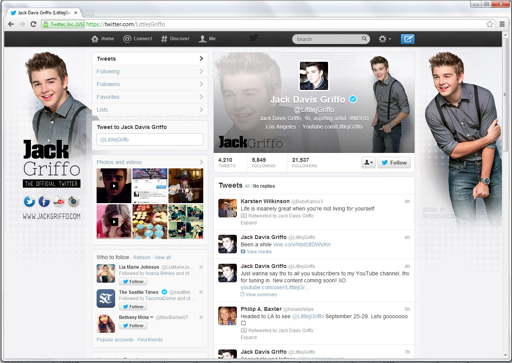This screenshot has height=363, width=512.
Task: Reload the page
Action: pyautogui.click(x=33, y=24)
